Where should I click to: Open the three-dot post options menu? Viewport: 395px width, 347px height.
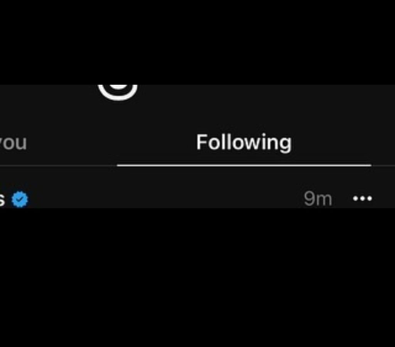pyautogui.click(x=362, y=199)
